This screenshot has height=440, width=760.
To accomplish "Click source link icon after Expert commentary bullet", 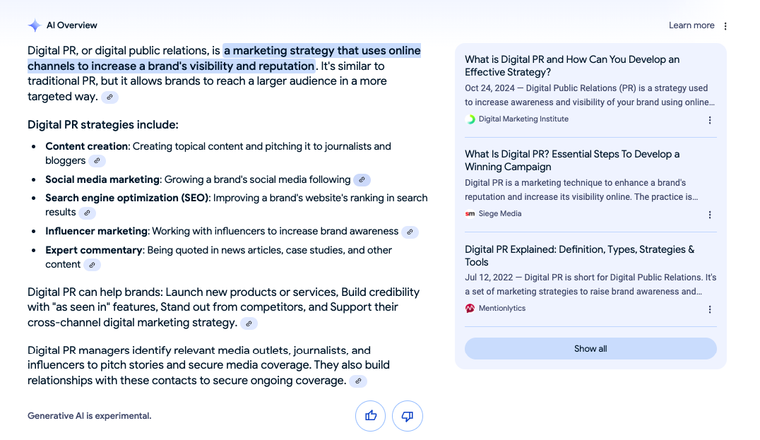I will 92,265.
